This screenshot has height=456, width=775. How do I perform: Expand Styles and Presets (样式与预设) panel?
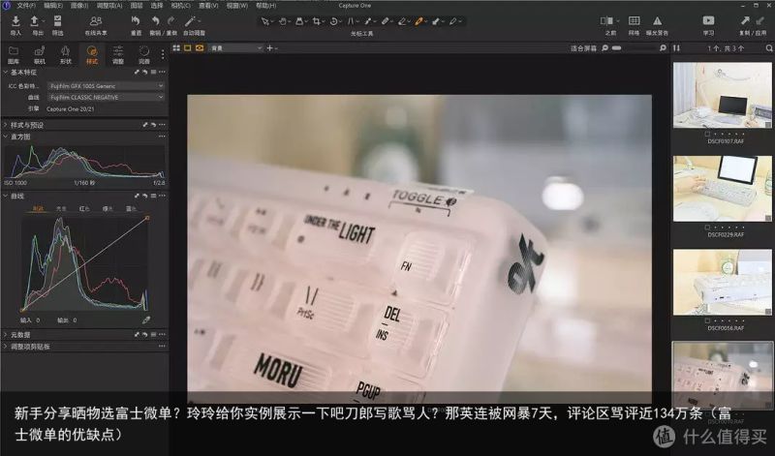(6, 125)
